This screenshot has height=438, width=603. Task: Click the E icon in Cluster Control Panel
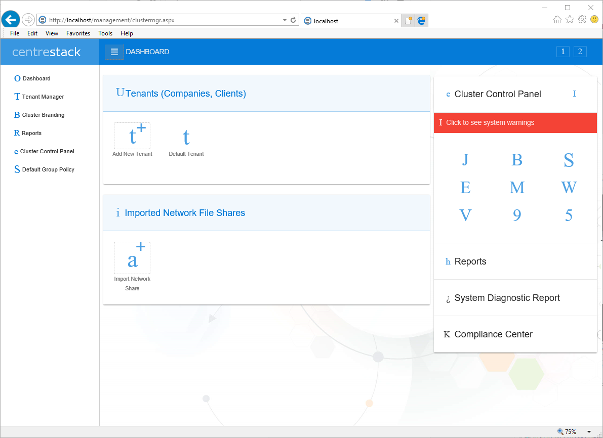click(x=465, y=188)
